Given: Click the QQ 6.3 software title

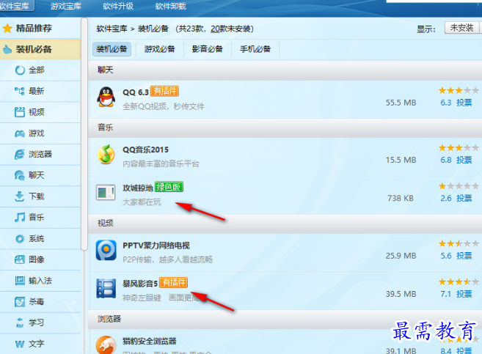Looking at the screenshot, I should click(136, 92).
